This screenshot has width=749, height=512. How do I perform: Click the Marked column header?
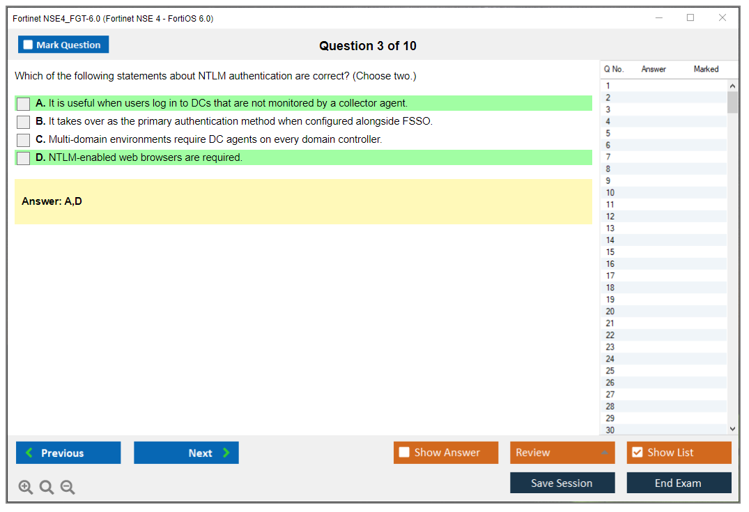706,69
